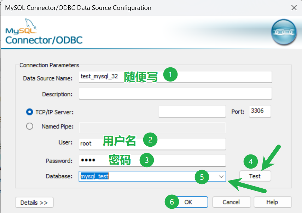Close the Data Source Configuration dialog
This screenshot has width=302, height=213.
294,8
